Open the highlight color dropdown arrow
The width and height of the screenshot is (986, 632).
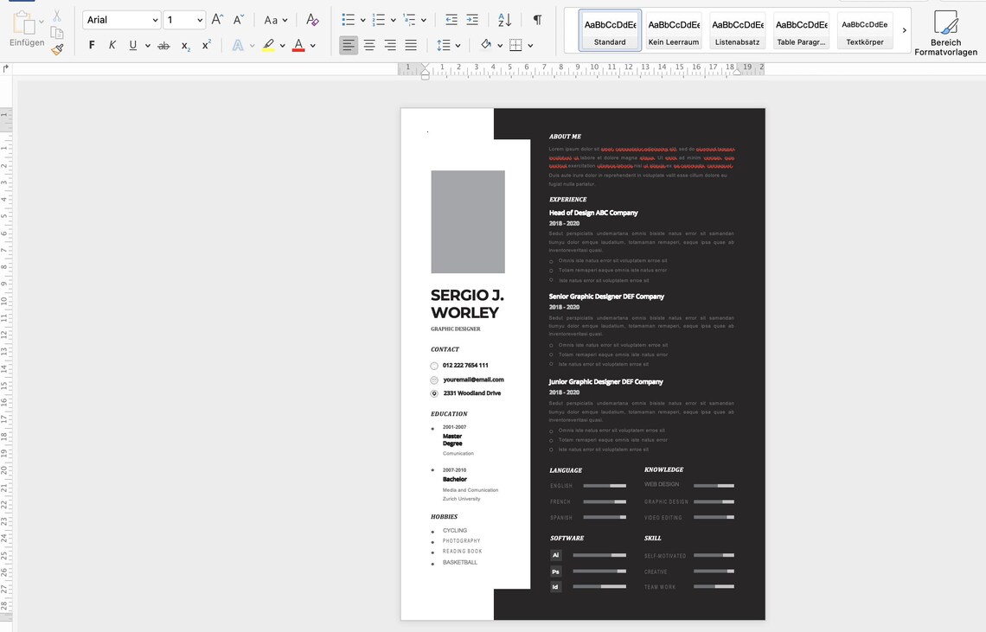coord(282,46)
